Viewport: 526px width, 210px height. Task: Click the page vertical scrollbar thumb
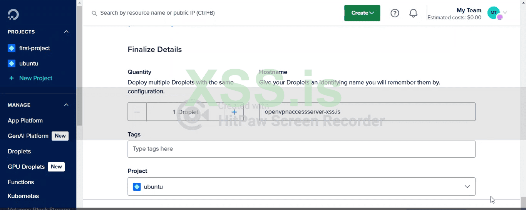point(523,202)
